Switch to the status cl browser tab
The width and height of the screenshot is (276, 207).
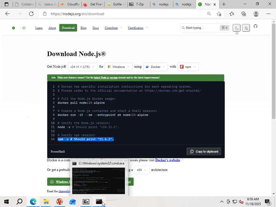[47, 4]
